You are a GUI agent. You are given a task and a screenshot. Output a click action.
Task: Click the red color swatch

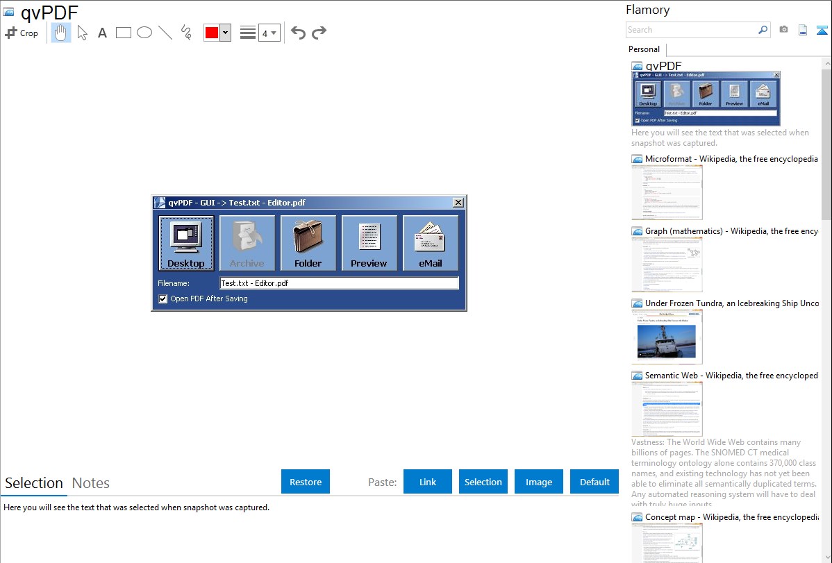(212, 33)
